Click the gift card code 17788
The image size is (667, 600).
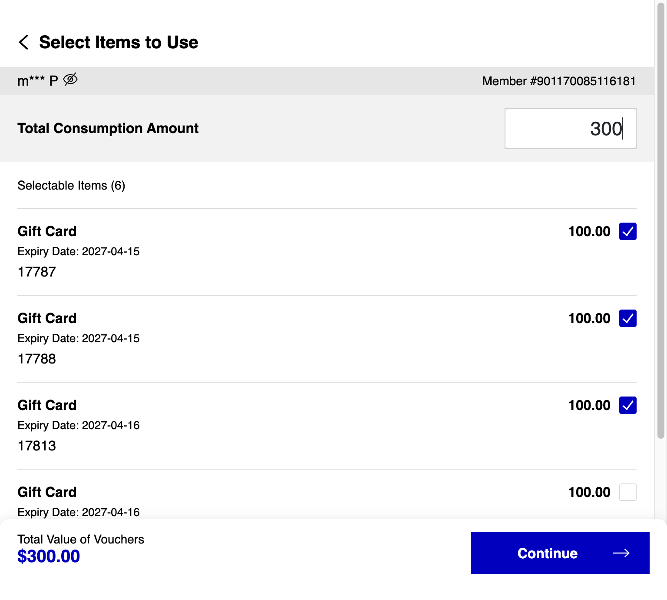point(37,359)
